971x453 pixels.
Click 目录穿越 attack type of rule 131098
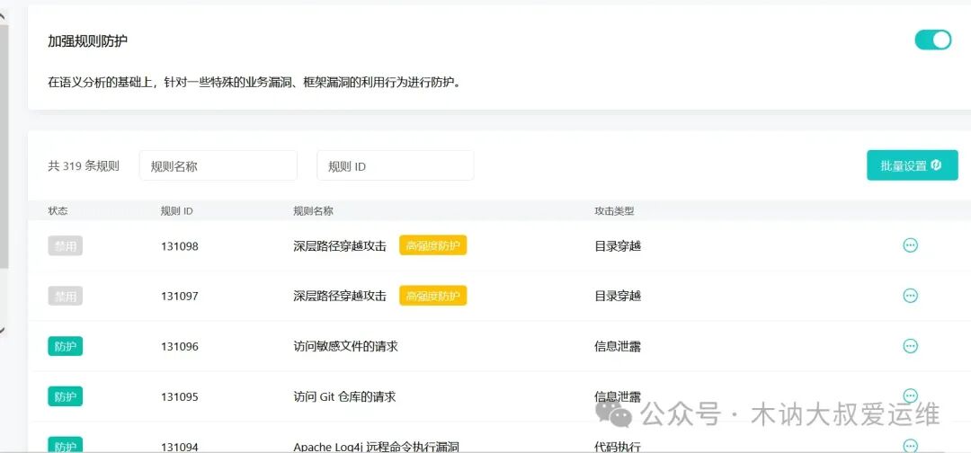click(x=618, y=246)
